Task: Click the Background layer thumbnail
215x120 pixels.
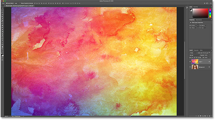Action: [195, 67]
